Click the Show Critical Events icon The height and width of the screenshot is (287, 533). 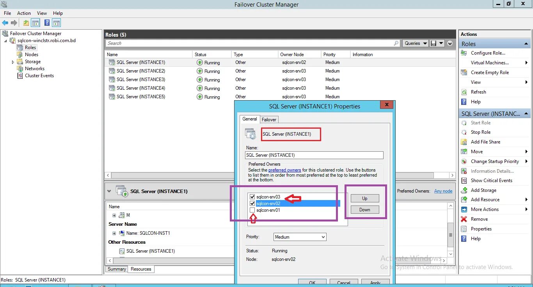pos(464,181)
